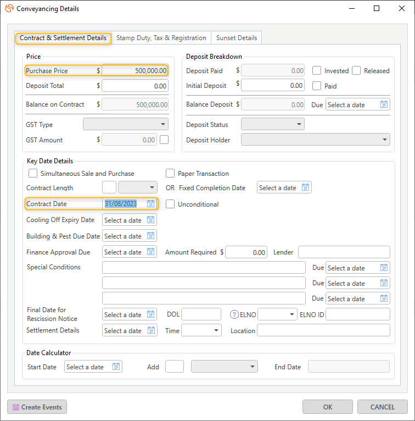The height and width of the screenshot is (421, 415).
Task: Open calendar for Settlement Details date
Action: coord(151,330)
